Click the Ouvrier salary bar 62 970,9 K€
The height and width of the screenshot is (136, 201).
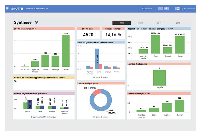click(180, 45)
